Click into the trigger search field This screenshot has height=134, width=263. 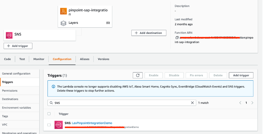click(x=122, y=103)
